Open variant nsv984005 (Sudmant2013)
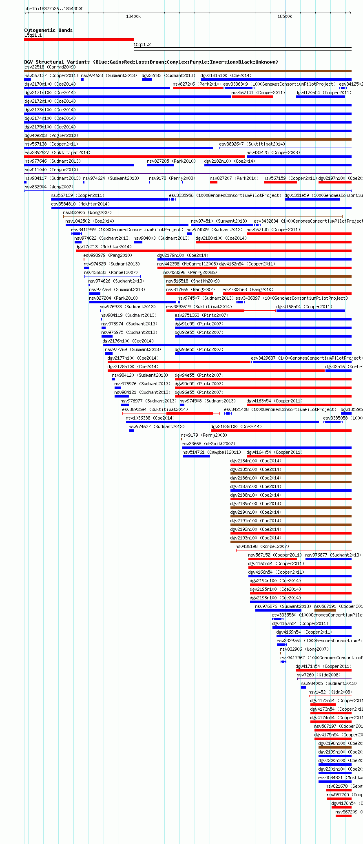Viewport: 363px width, 844px height. [x=329, y=683]
